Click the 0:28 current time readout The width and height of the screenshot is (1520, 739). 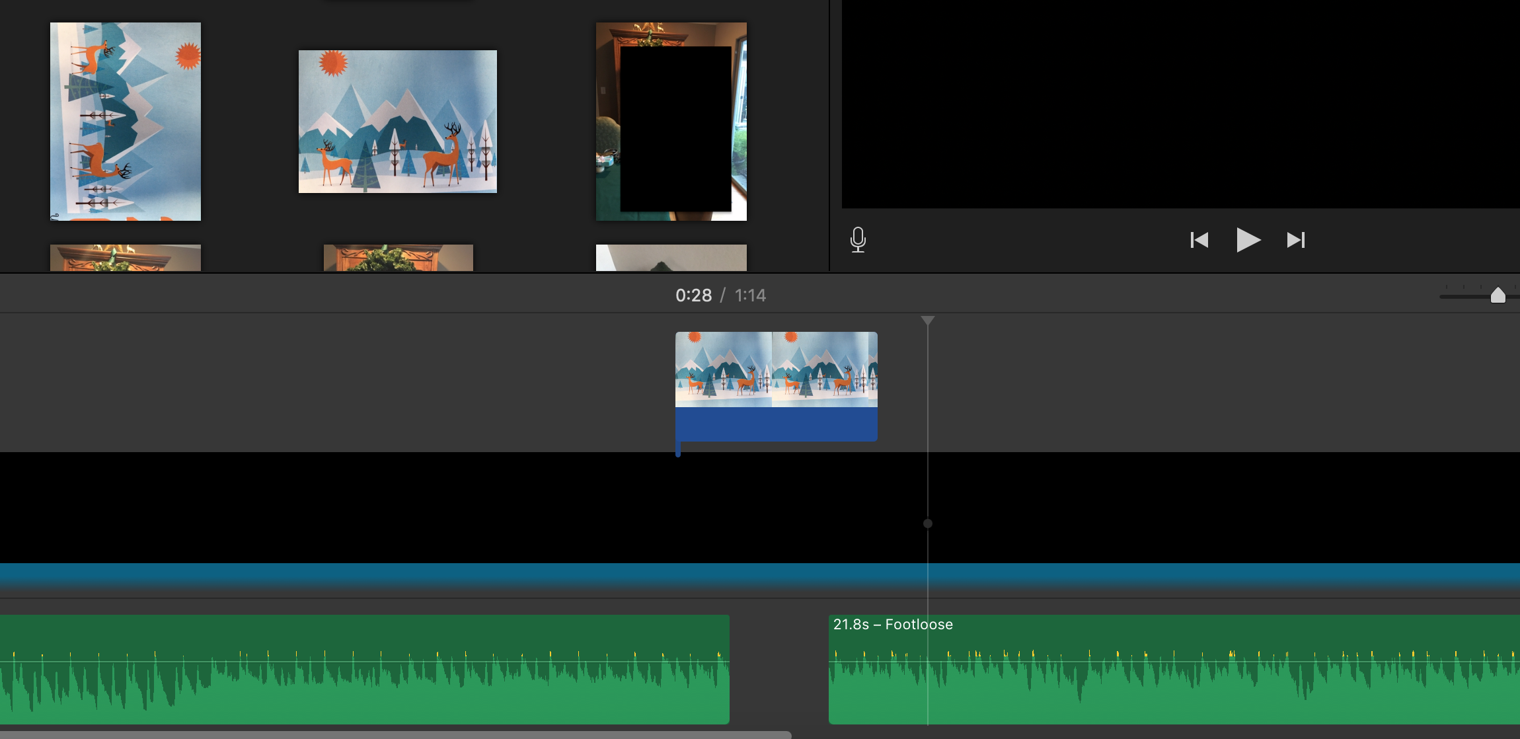click(x=693, y=295)
